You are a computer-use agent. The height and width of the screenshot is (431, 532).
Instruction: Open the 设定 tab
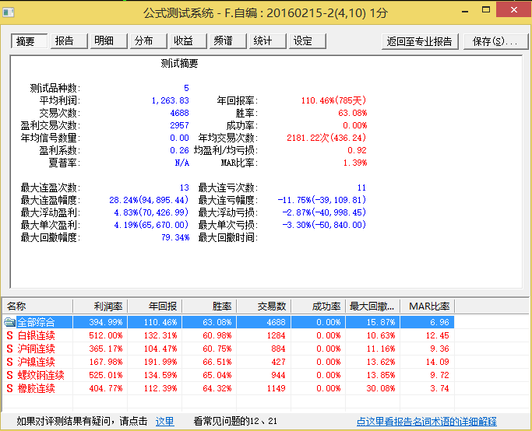pyautogui.click(x=307, y=41)
